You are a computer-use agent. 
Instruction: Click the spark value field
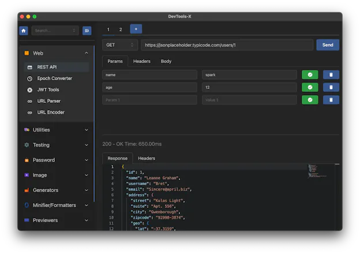(249, 74)
